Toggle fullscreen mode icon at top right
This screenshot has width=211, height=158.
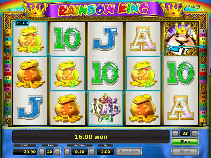tap(198, 7)
